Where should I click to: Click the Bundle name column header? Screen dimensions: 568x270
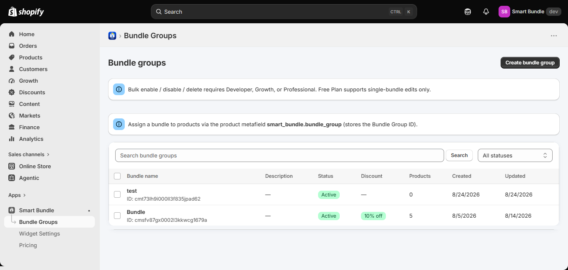pyautogui.click(x=142, y=176)
